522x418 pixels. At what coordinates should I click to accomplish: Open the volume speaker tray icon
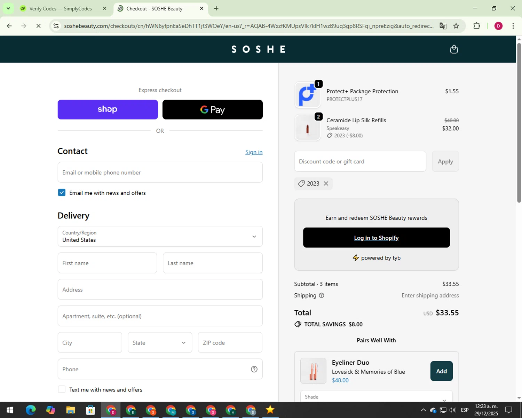pyautogui.click(x=452, y=410)
